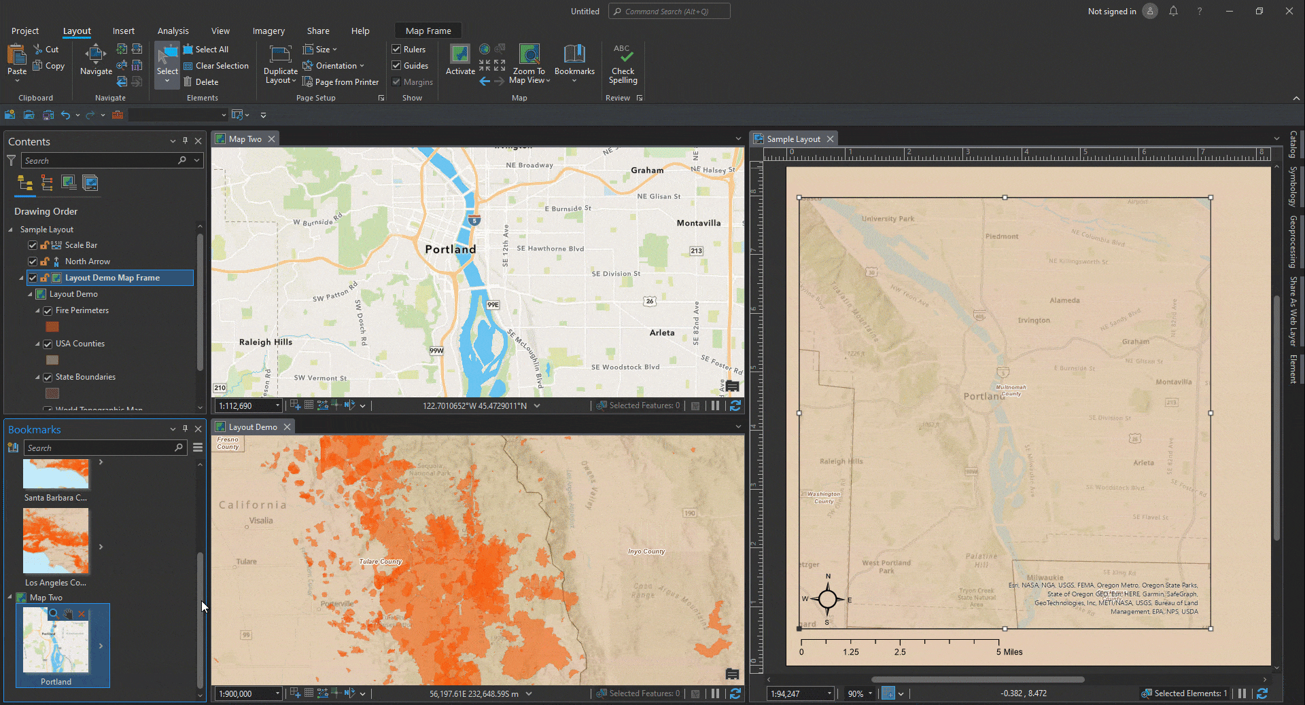
Task: Switch to the Insert ribbon tab
Action: tap(124, 31)
